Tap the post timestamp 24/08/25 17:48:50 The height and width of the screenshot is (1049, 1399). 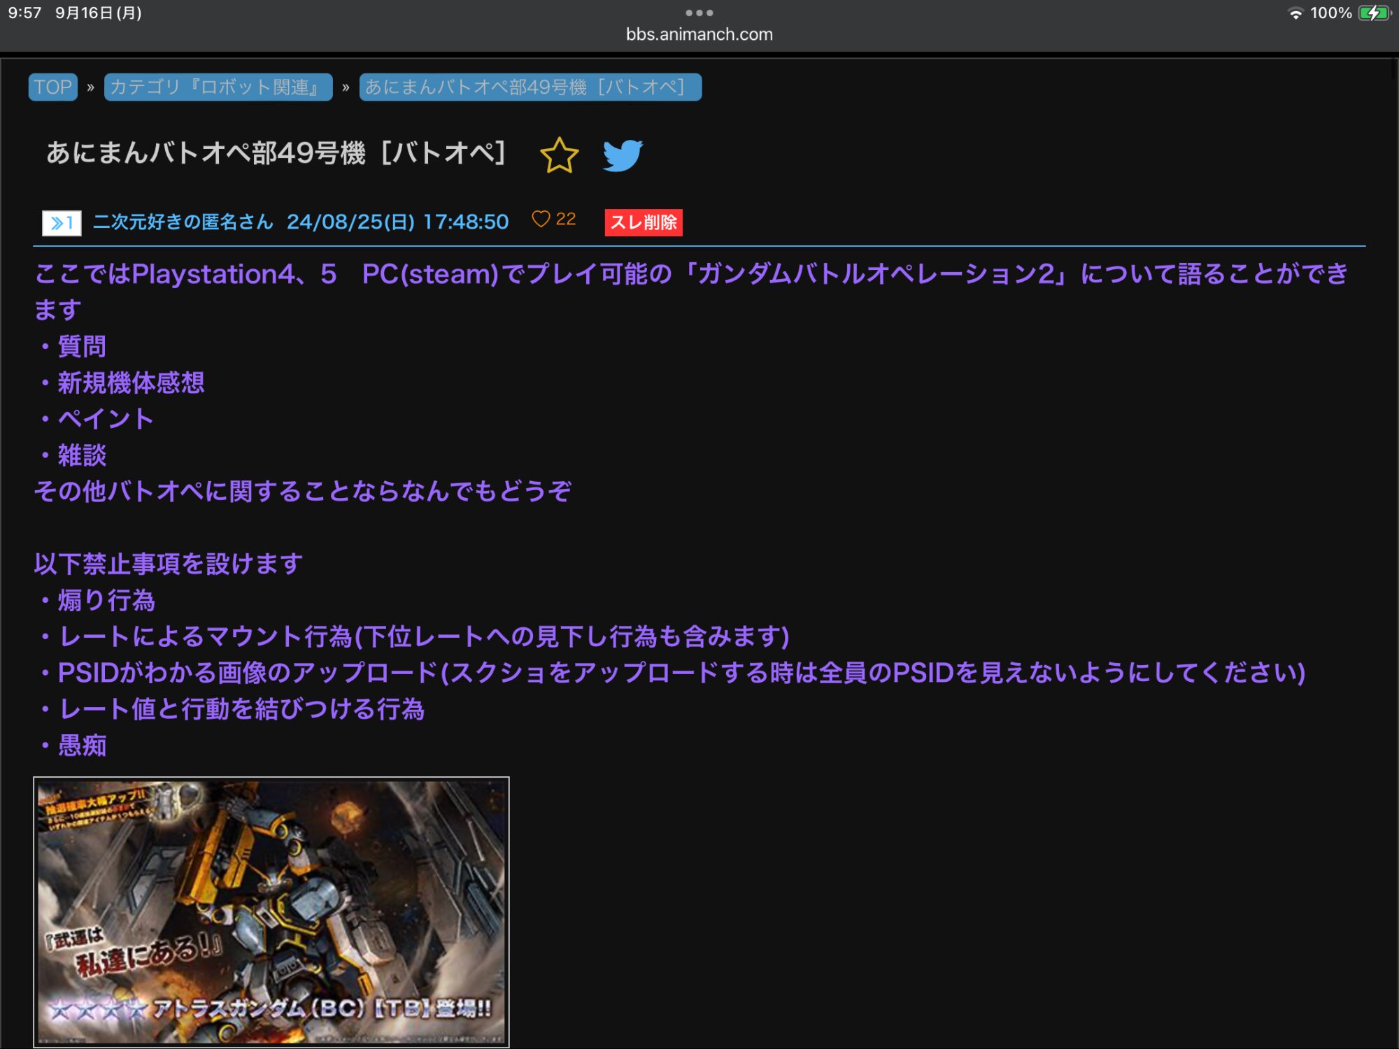(397, 222)
